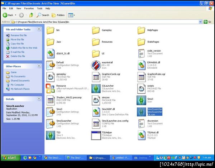Select the EAWebkit.dll file icon
215x168 pixels.
[142, 65]
